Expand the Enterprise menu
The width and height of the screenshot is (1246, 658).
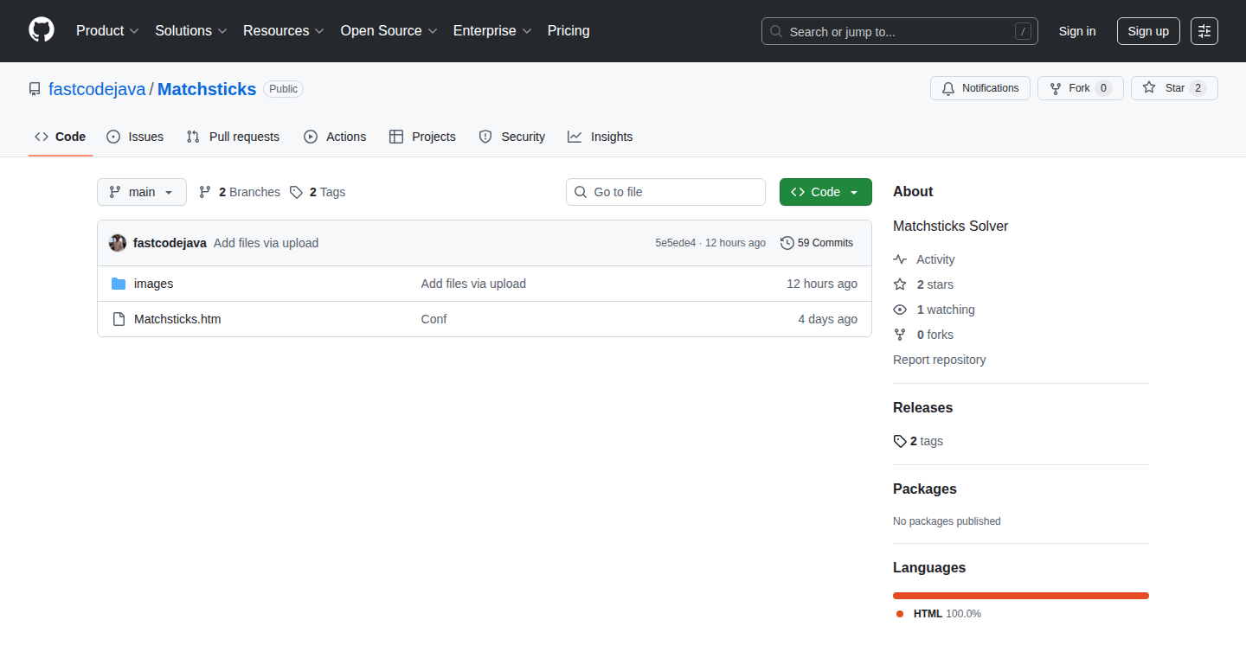(492, 30)
